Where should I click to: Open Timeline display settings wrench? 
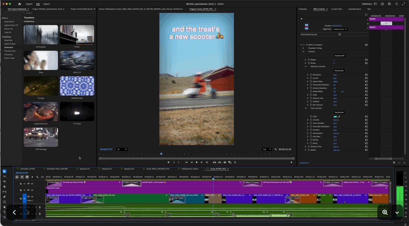[x=37, y=177]
